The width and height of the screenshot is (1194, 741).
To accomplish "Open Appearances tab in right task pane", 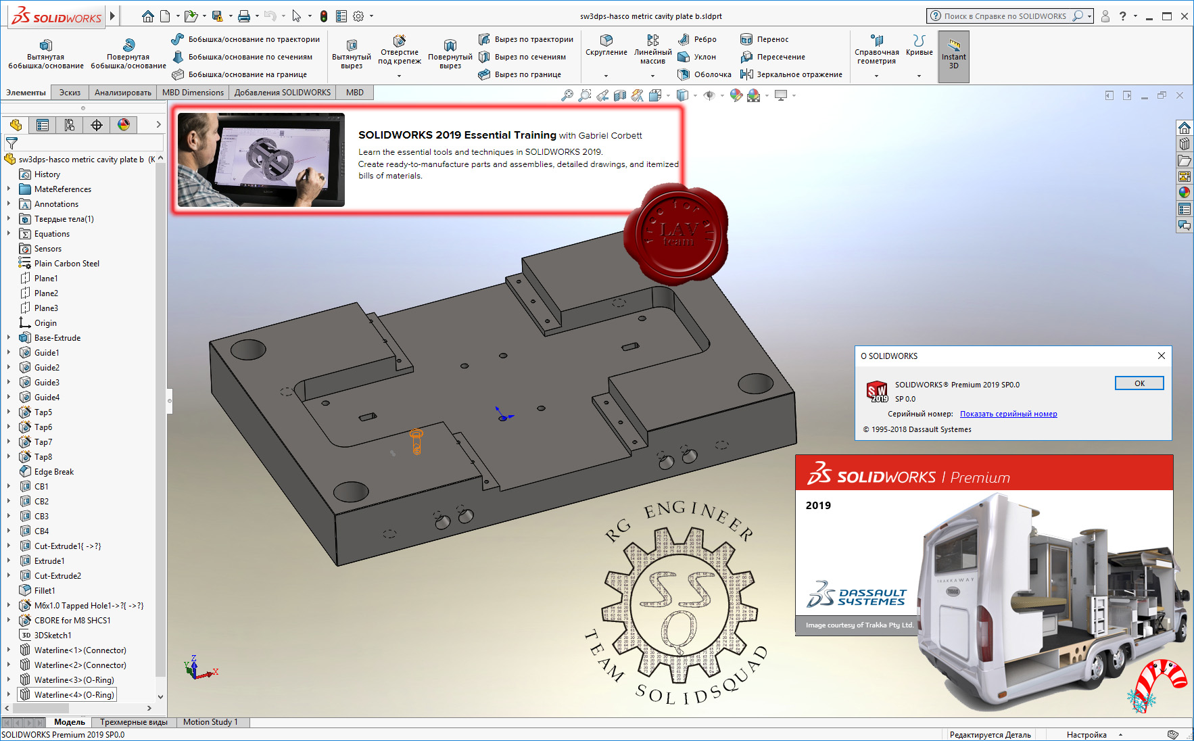I will click(1185, 193).
